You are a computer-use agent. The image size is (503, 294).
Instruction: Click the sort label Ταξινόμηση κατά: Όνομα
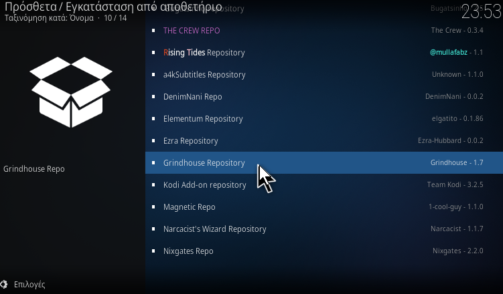click(x=49, y=18)
